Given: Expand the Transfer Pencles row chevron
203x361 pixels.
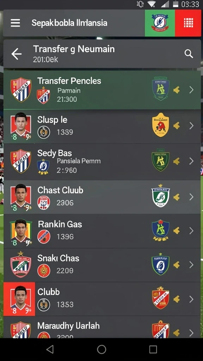Looking at the screenshot, I should point(191,90).
